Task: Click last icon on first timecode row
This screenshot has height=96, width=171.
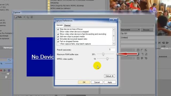Action: pos(146,50)
